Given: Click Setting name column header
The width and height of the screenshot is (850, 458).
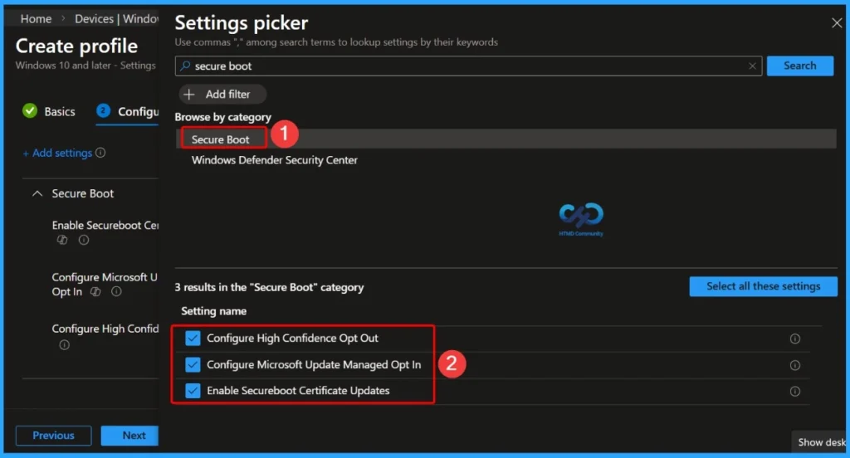Looking at the screenshot, I should tap(213, 311).
